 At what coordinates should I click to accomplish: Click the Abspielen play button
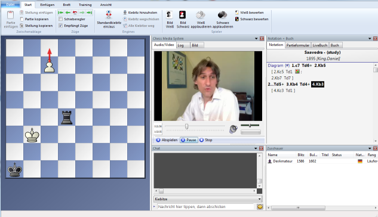coord(167,140)
